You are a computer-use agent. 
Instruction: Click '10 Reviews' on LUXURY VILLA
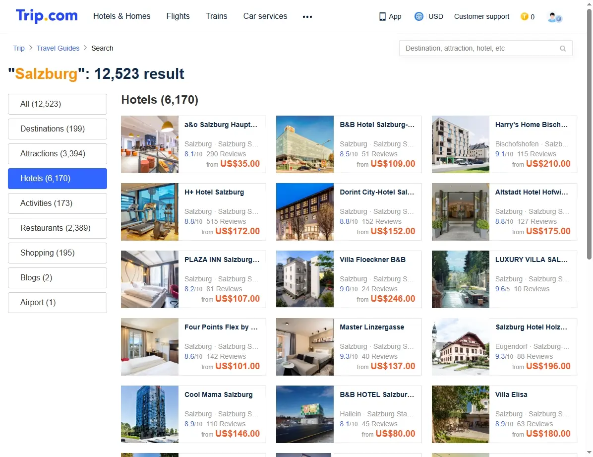532,288
